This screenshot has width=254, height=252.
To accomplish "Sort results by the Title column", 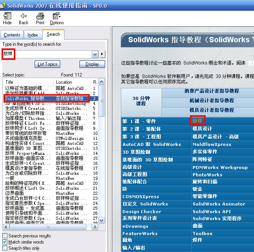I will pyautogui.click(x=28, y=82).
